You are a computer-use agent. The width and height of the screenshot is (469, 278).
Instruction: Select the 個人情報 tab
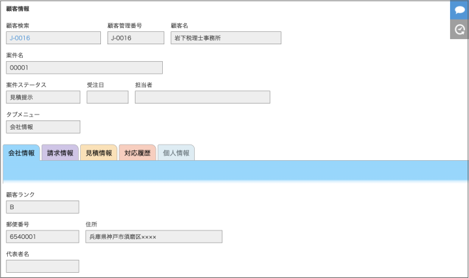(x=176, y=153)
